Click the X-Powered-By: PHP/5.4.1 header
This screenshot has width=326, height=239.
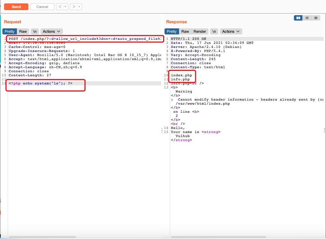click(x=198, y=51)
